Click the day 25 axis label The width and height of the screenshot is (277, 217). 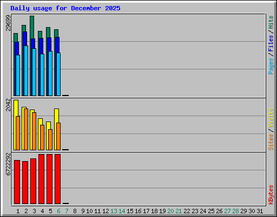[x=211, y=211]
